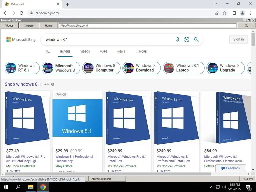Click the Home toolbar button
256x192 pixels.
(48, 25)
